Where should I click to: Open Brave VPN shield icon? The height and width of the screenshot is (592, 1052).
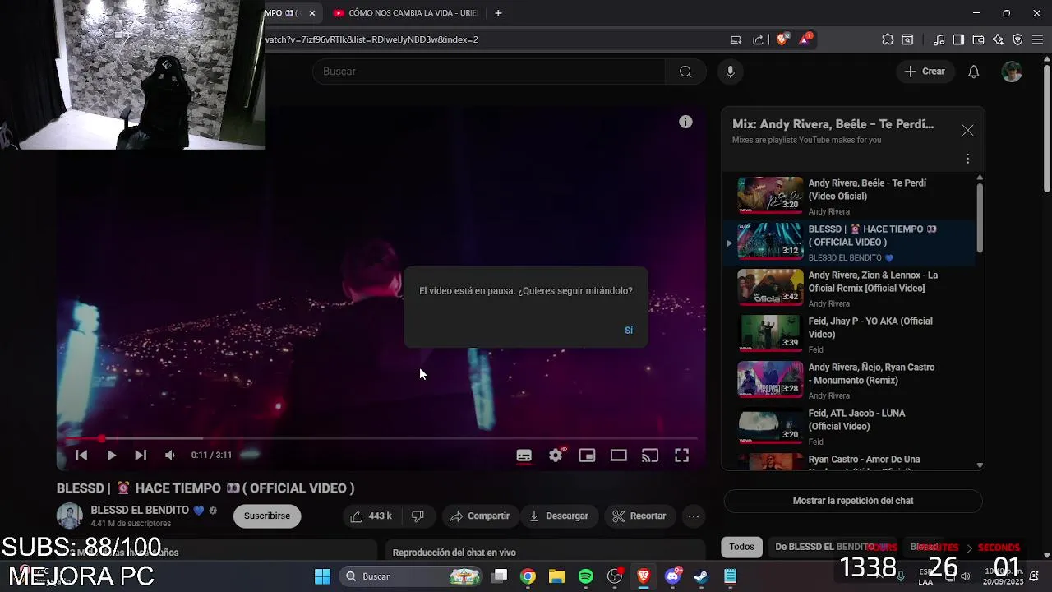tap(1017, 39)
